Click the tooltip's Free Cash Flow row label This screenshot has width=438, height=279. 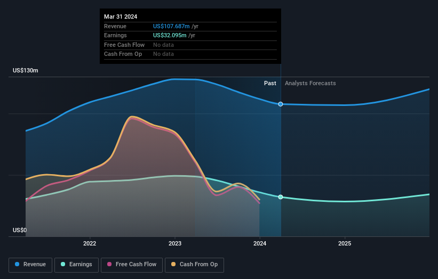[124, 45]
